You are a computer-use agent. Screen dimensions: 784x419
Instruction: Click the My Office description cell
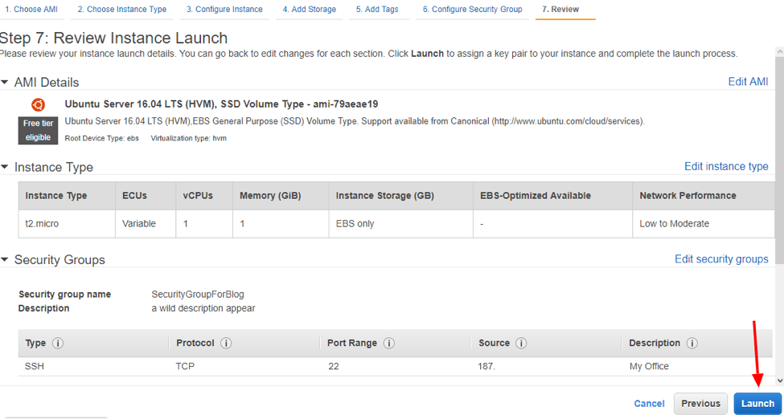point(649,367)
